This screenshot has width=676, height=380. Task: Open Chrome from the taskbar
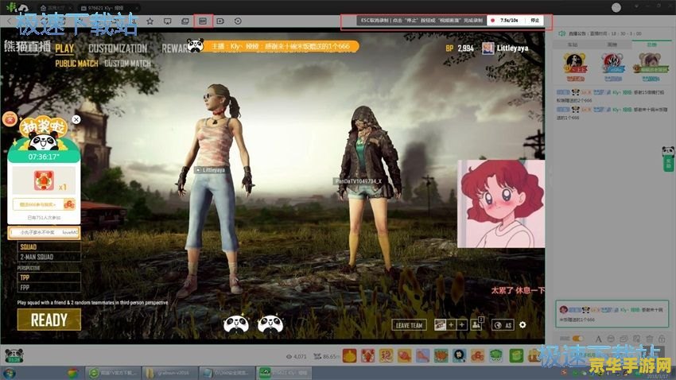72,373
